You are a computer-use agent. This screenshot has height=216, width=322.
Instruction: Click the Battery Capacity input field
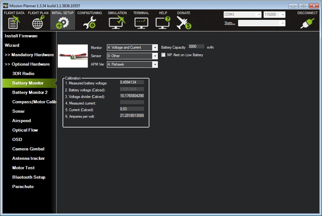(196, 46)
